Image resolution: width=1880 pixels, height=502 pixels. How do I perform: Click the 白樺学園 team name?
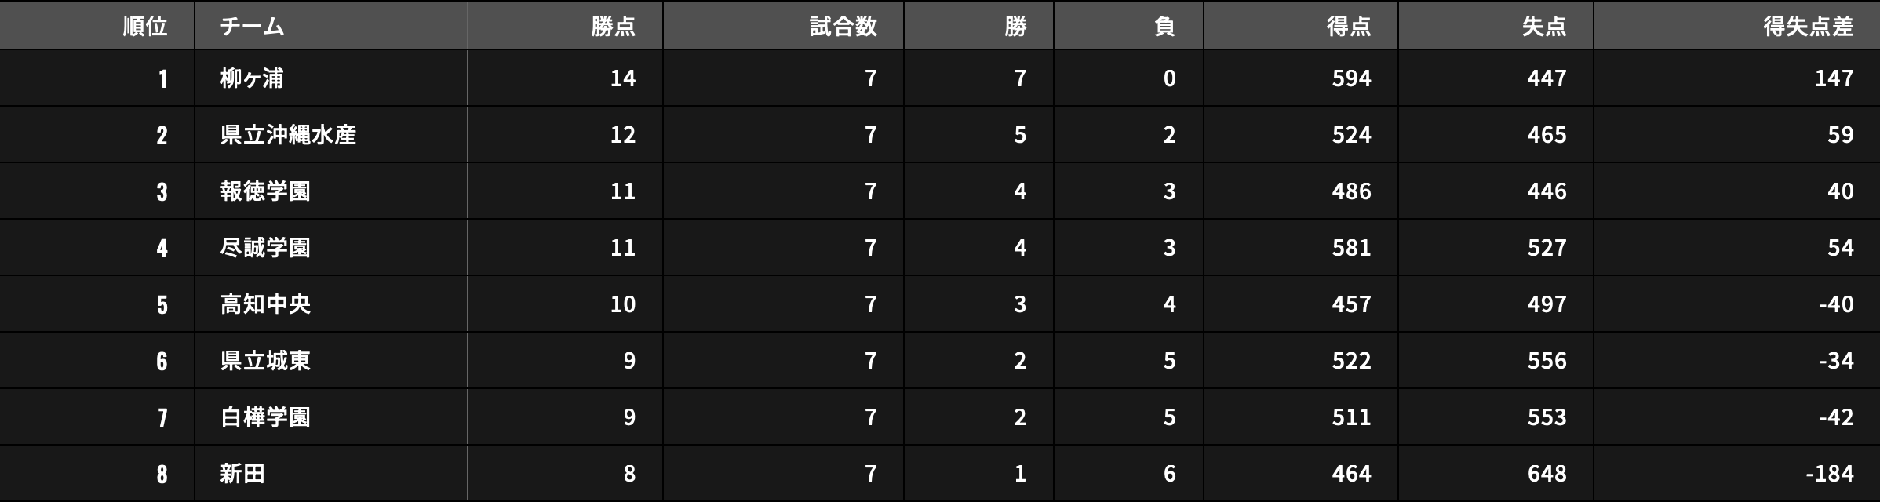265,417
